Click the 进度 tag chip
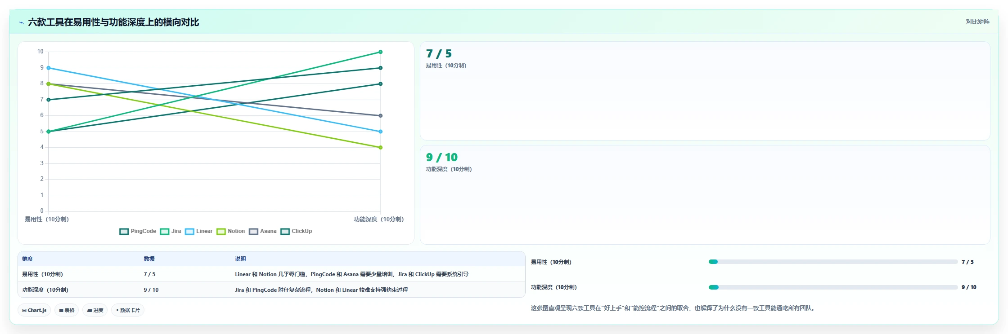1008x334 pixels. (x=95, y=310)
